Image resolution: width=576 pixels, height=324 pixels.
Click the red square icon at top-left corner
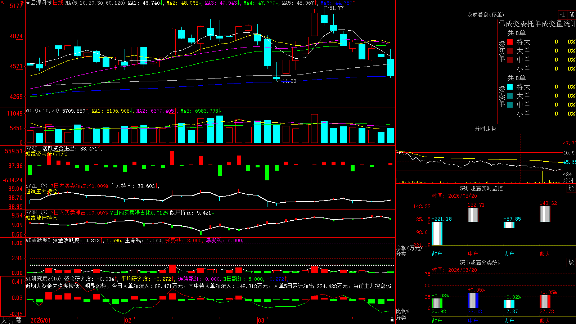click(x=2, y=2)
